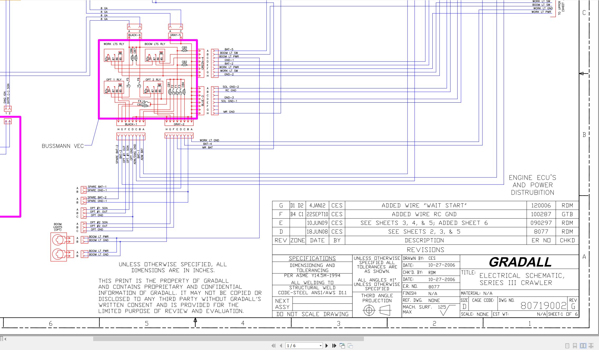Click the BLACK-6 connector label
This screenshot has width=599, height=350.
click(x=134, y=35)
